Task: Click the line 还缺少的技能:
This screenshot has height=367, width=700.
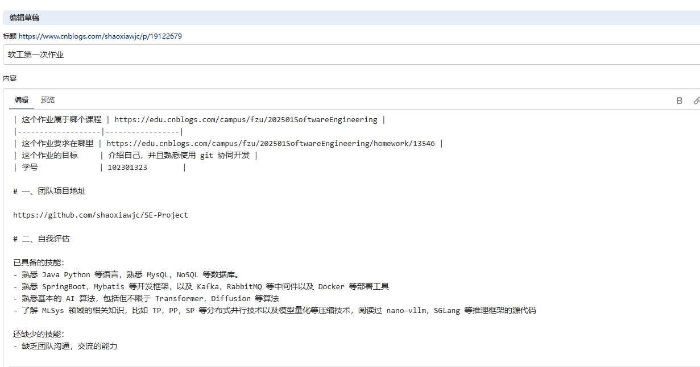Action: [39, 335]
